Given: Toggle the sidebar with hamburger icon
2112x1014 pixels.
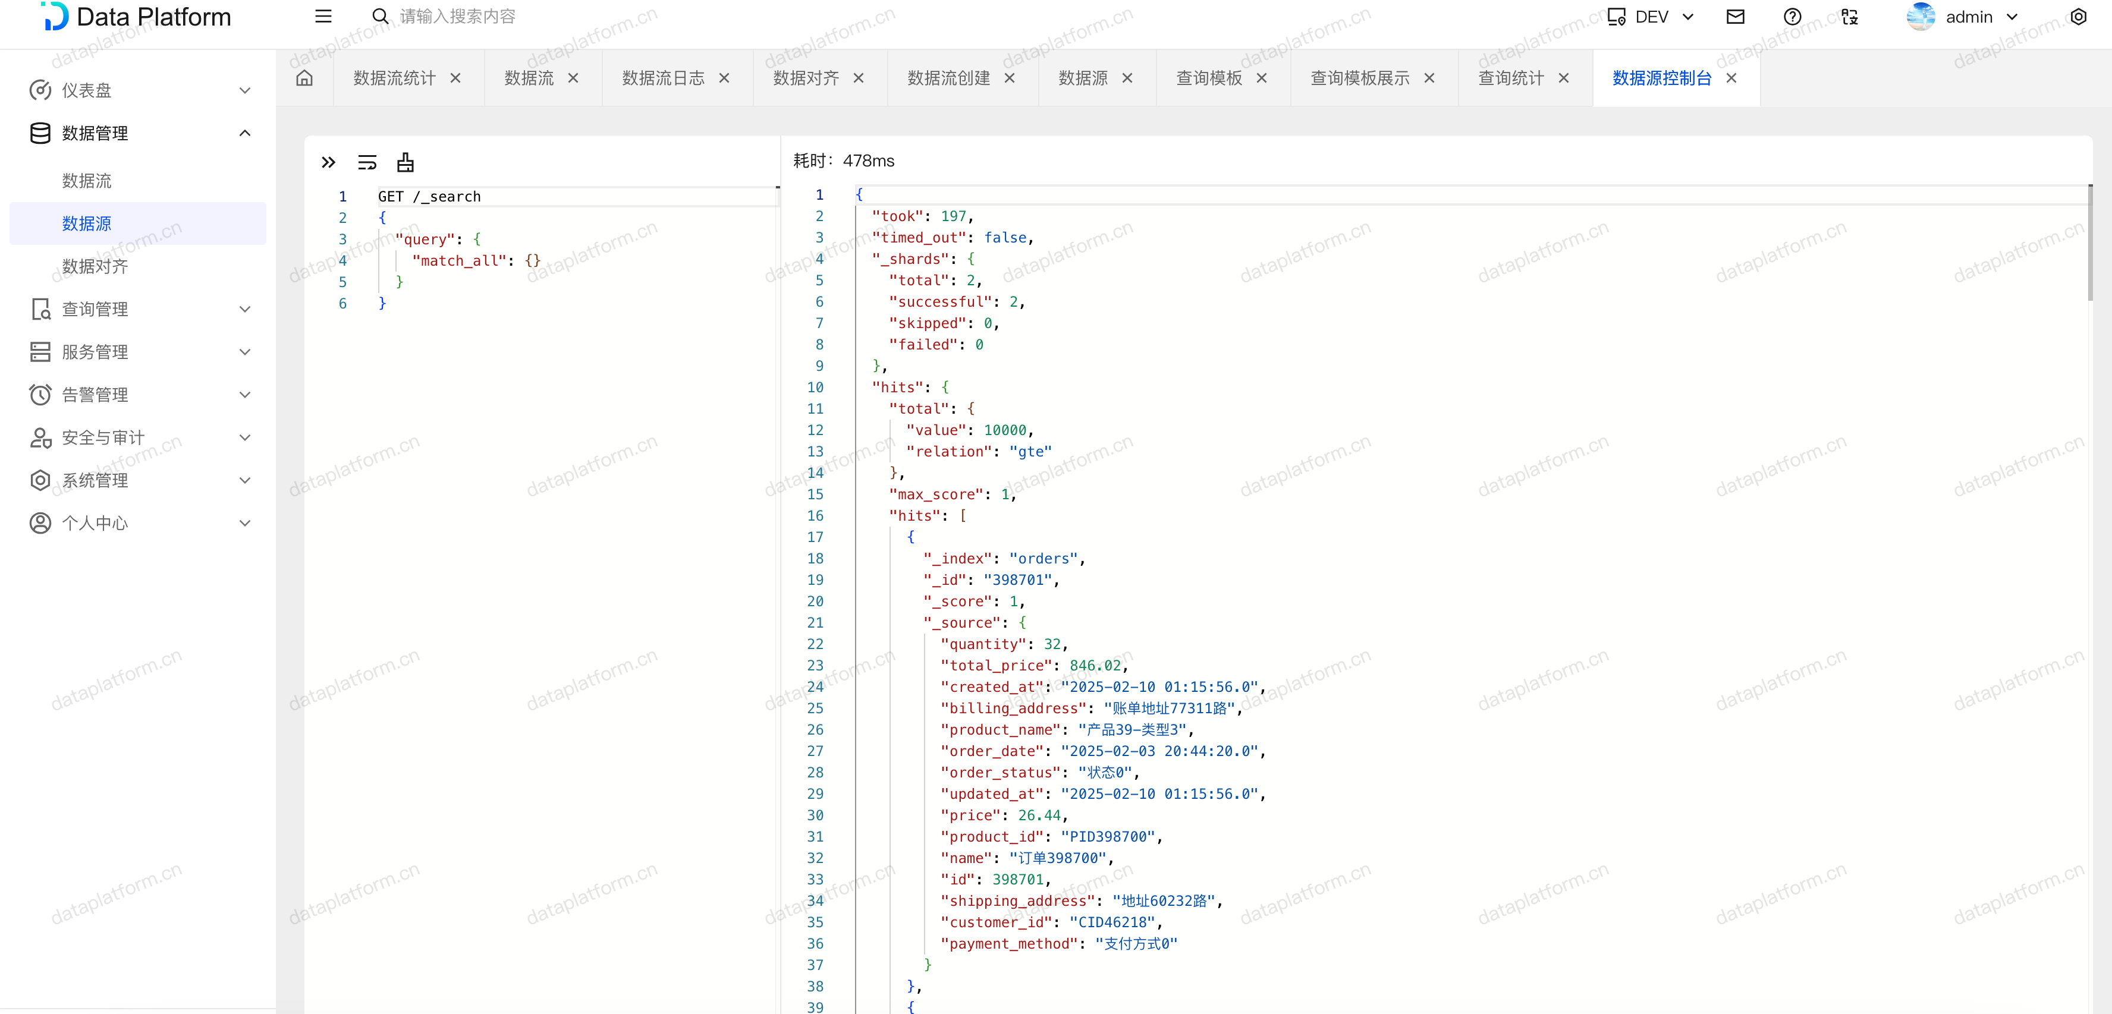Looking at the screenshot, I should (323, 17).
